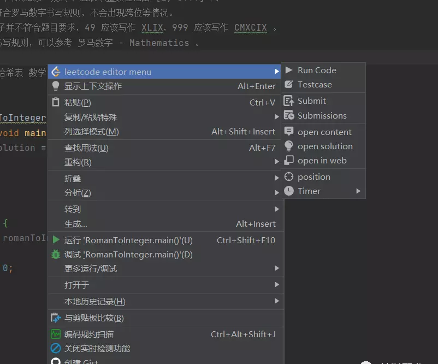The height and width of the screenshot is (364, 438).
Task: Click the Run Code play icon
Action: pos(289,70)
